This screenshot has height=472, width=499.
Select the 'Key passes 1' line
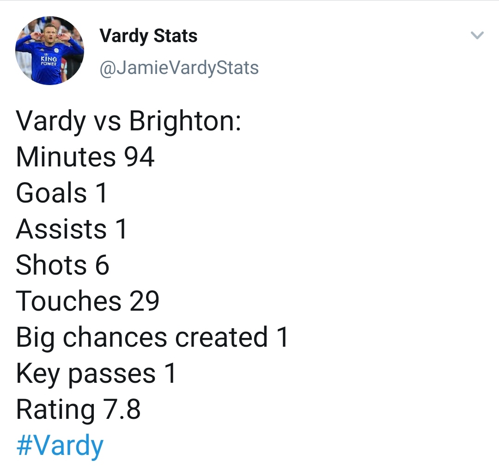[x=96, y=374]
